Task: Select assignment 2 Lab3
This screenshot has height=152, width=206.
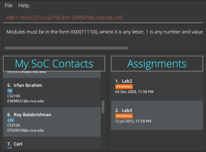Action: [157, 115]
